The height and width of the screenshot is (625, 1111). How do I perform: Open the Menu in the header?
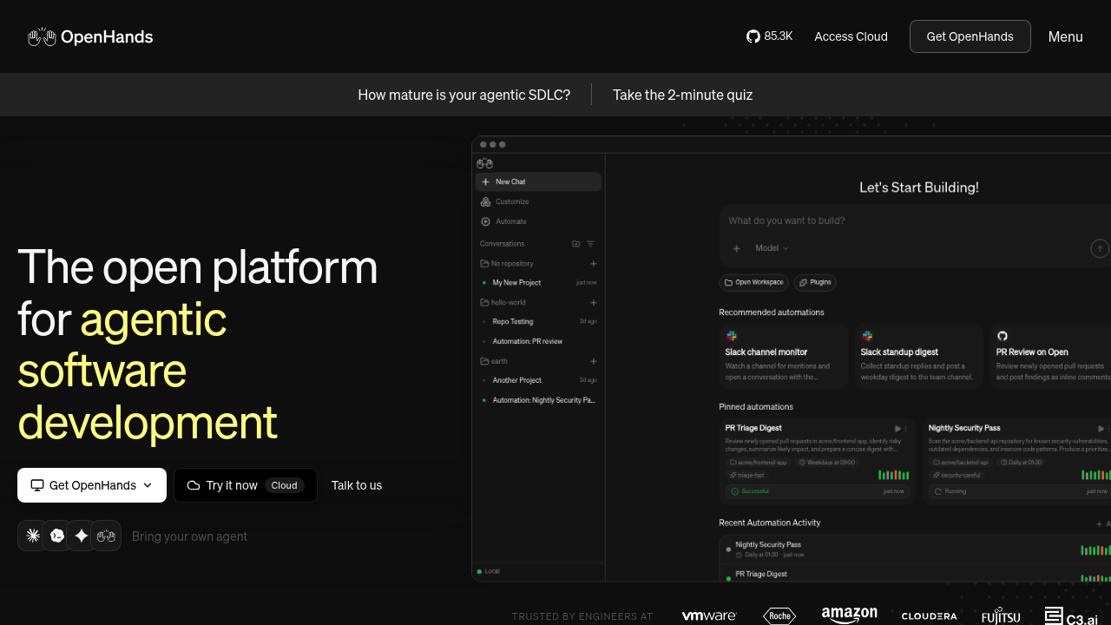pos(1065,36)
